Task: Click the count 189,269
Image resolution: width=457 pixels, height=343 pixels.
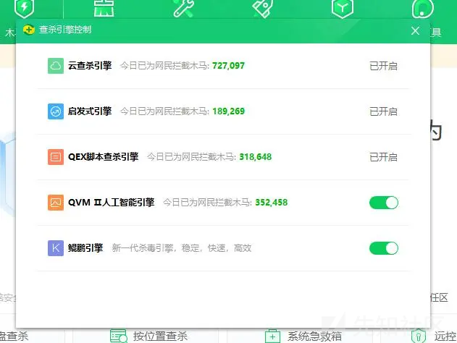Action: 229,111
